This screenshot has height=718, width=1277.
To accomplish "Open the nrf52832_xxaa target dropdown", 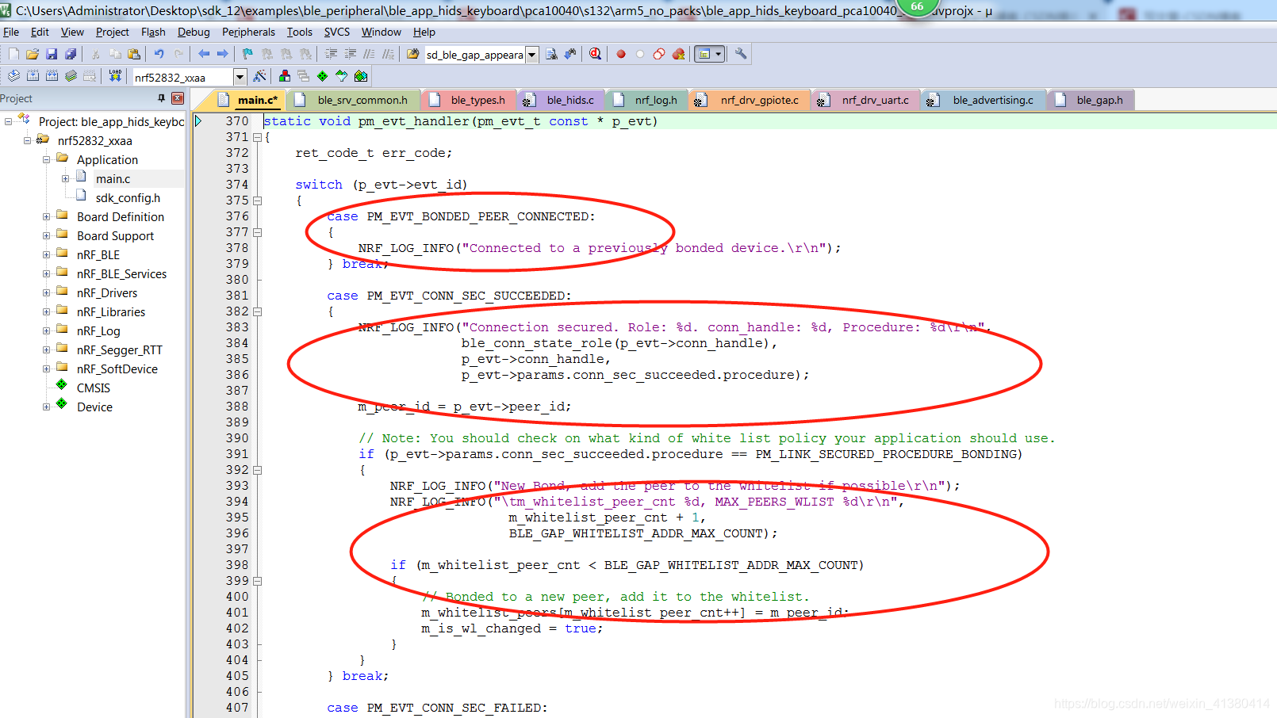I will 240,77.
